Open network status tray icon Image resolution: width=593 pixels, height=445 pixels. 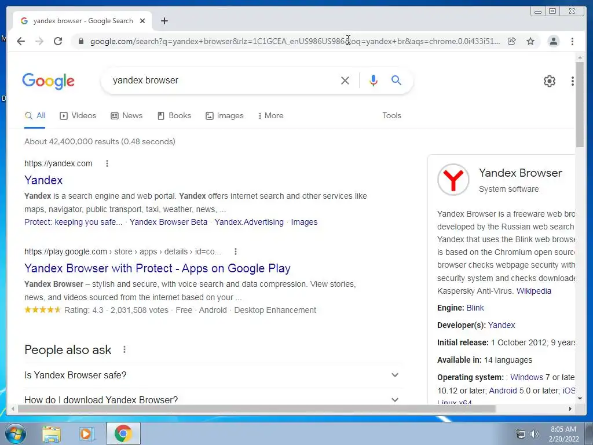pos(521,434)
